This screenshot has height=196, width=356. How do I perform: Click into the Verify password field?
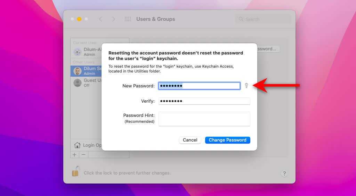204,101
